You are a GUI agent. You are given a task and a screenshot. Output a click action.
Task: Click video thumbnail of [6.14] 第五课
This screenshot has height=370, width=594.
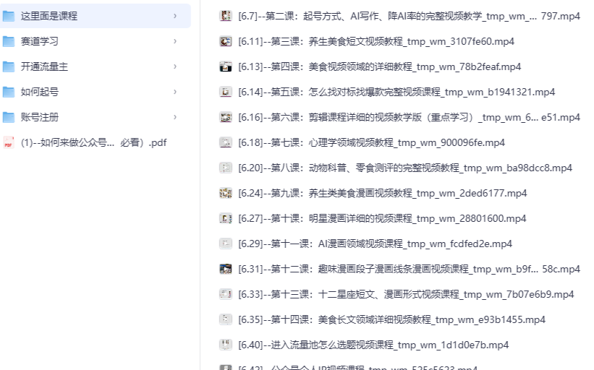(226, 92)
